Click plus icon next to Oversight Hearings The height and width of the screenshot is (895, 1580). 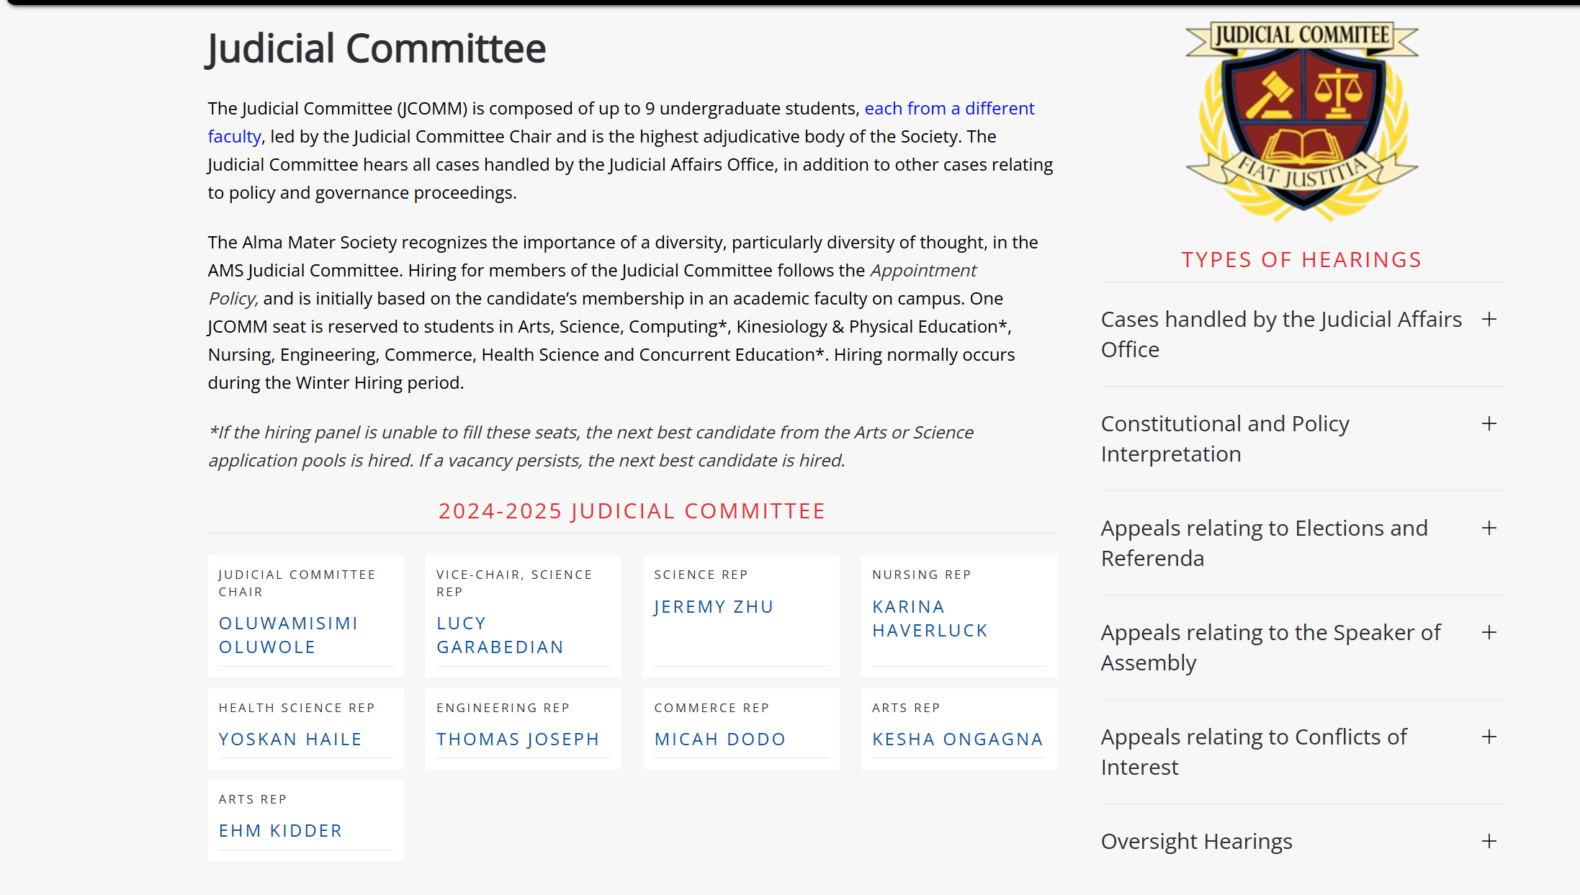click(x=1489, y=842)
